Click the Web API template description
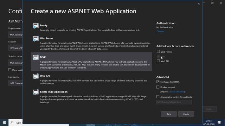The height and width of the screenshot is (126, 225). point(94,82)
